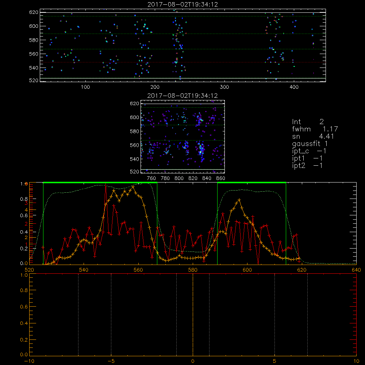Click the 300 tick label on top plot
Image resolution: width=365 pixels, height=365 pixels.
[x=224, y=87]
